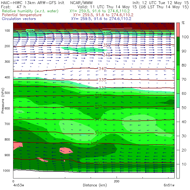Image resolution: width=190 pixels, height=190 pixels.
Task: Click the 'Pressure (hPa)' vertical axis title
Action: point(3,101)
